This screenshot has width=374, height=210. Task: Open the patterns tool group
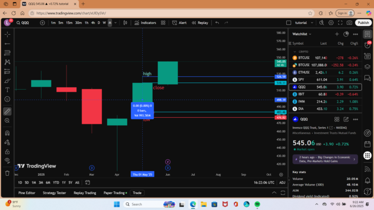click(x=7, y=62)
